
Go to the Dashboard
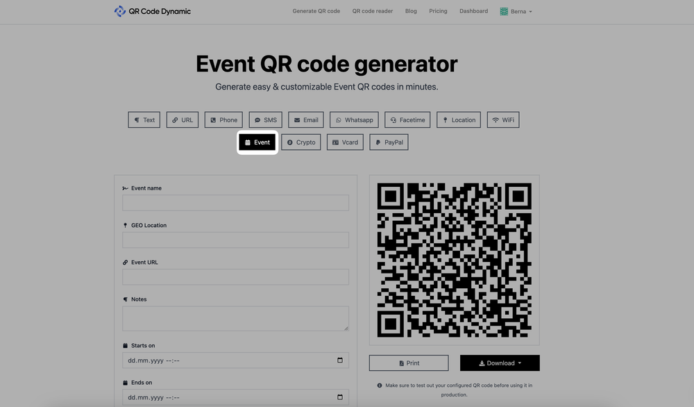pyautogui.click(x=473, y=10)
